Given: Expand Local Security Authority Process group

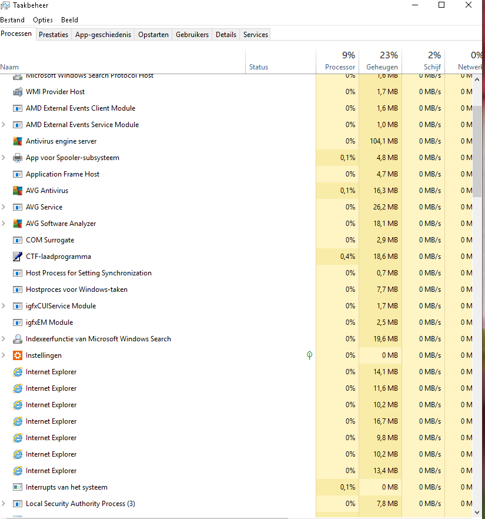Looking at the screenshot, I should pos(4,504).
